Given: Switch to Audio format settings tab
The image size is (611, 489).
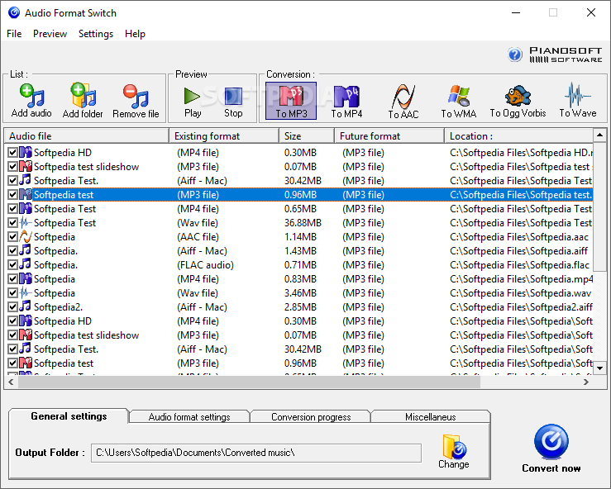Looking at the screenshot, I should (189, 417).
